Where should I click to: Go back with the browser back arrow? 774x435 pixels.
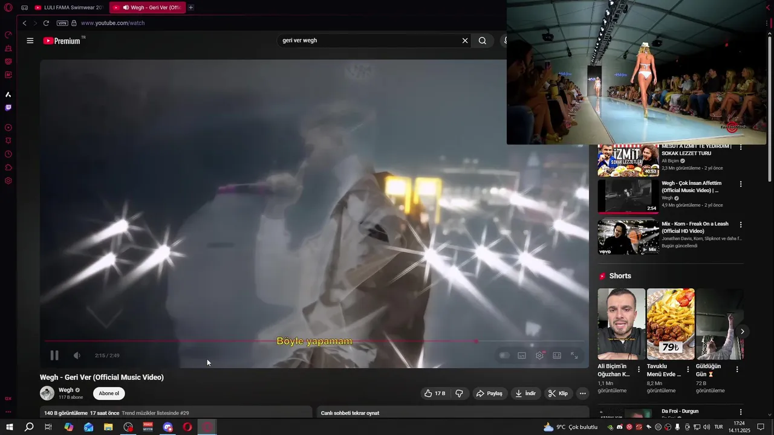pos(24,23)
